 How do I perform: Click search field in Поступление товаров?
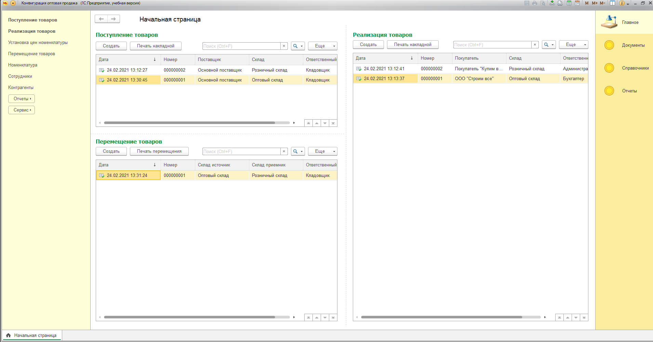pyautogui.click(x=241, y=46)
